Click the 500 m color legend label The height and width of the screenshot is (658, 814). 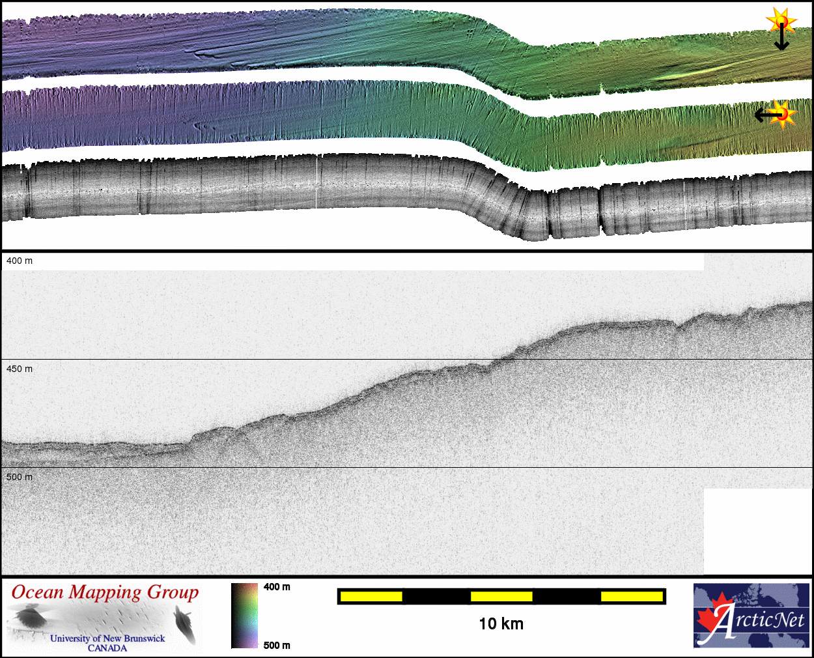point(277,645)
